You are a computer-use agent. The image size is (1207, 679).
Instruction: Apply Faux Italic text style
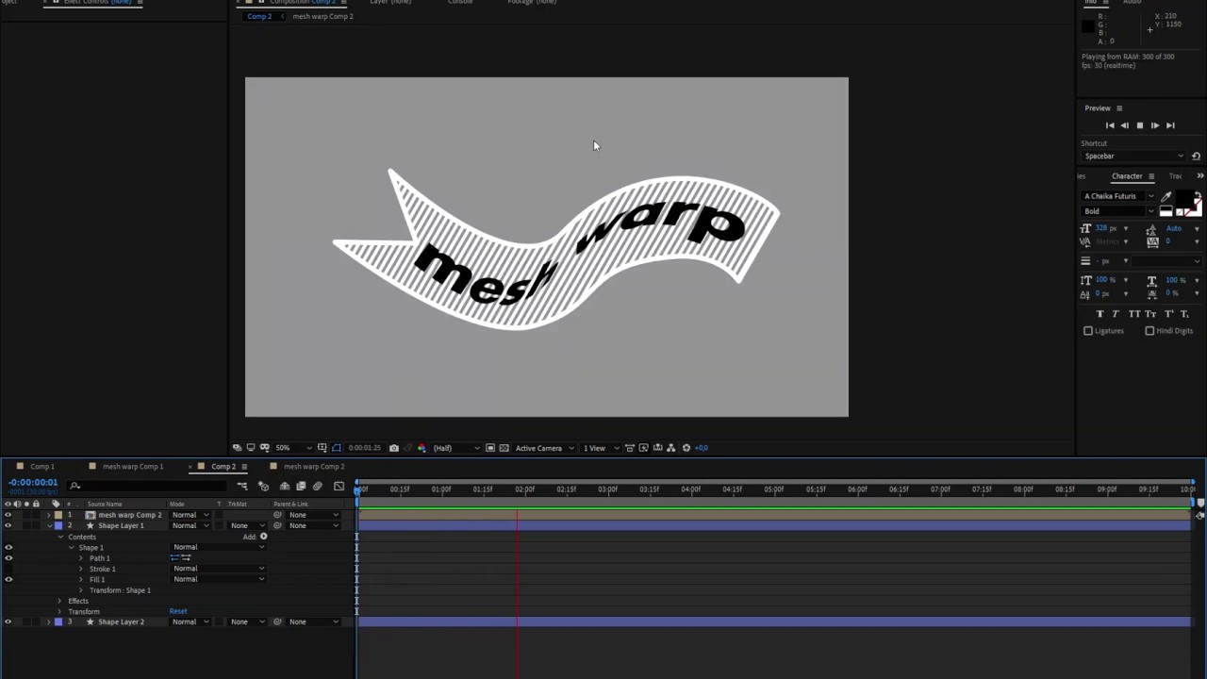click(x=1116, y=314)
